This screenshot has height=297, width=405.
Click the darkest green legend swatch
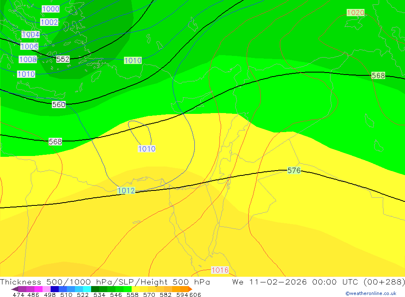tap(95, 289)
